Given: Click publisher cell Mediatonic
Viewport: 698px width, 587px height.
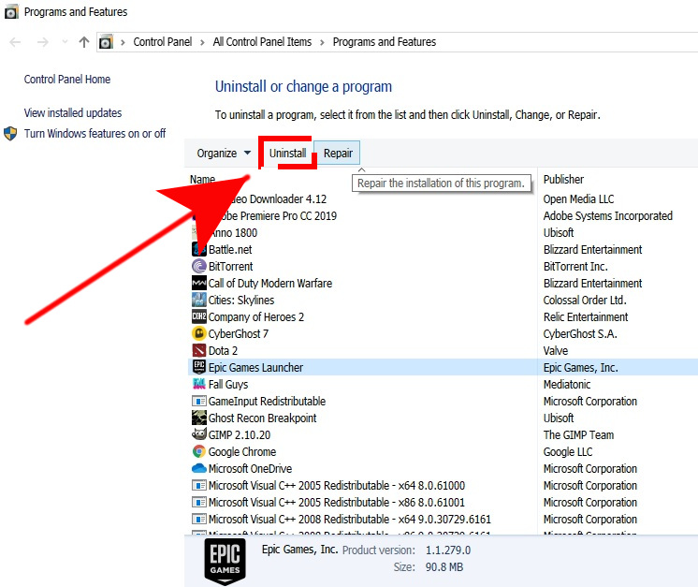Looking at the screenshot, I should coord(567,385).
